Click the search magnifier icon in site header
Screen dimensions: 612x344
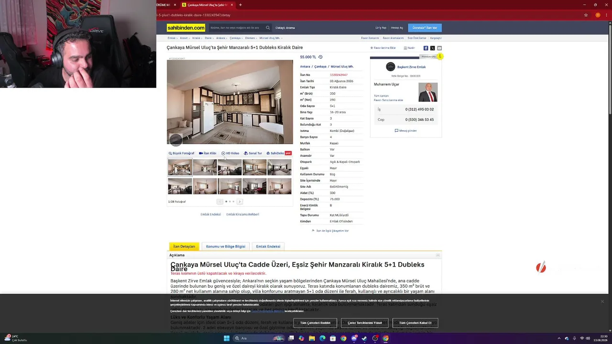click(x=268, y=28)
